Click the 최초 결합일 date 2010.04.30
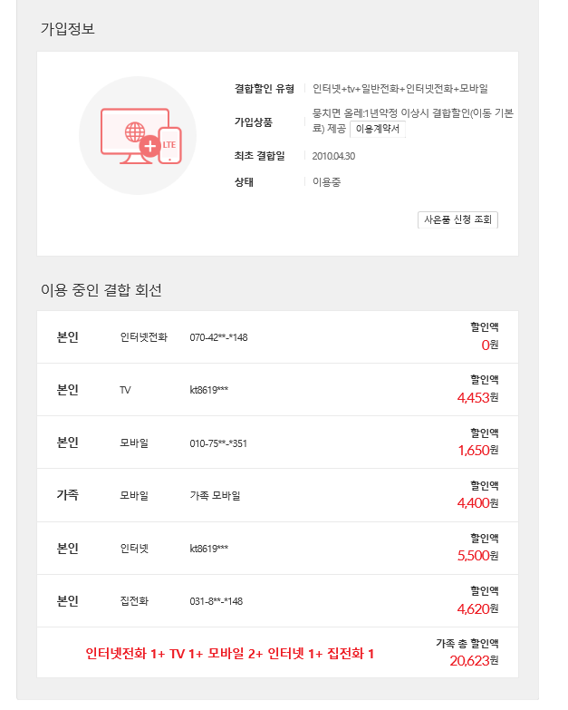This screenshot has width=568, height=710. click(x=333, y=156)
